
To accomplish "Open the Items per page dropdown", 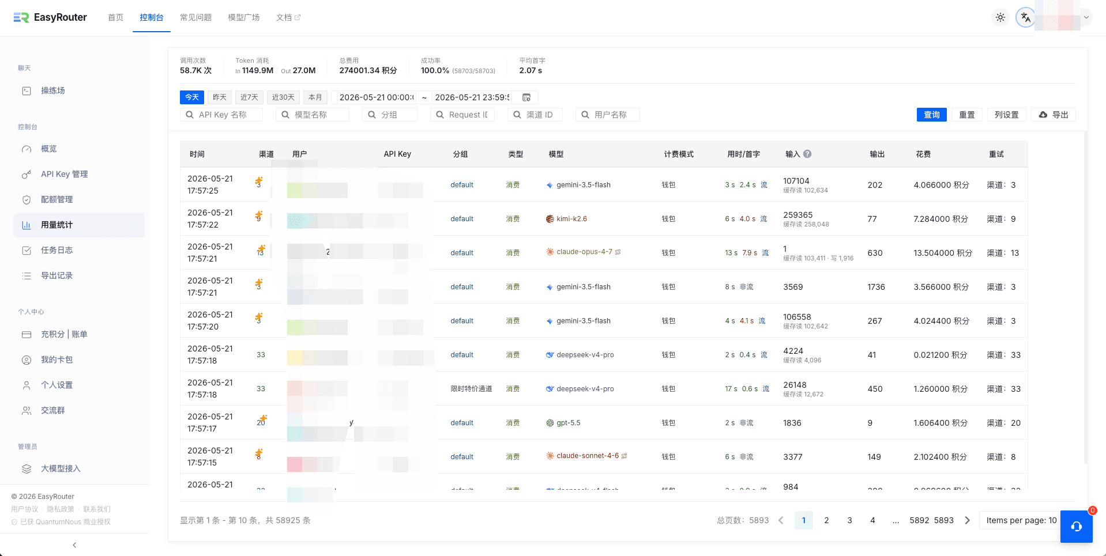I will [x=1021, y=520].
